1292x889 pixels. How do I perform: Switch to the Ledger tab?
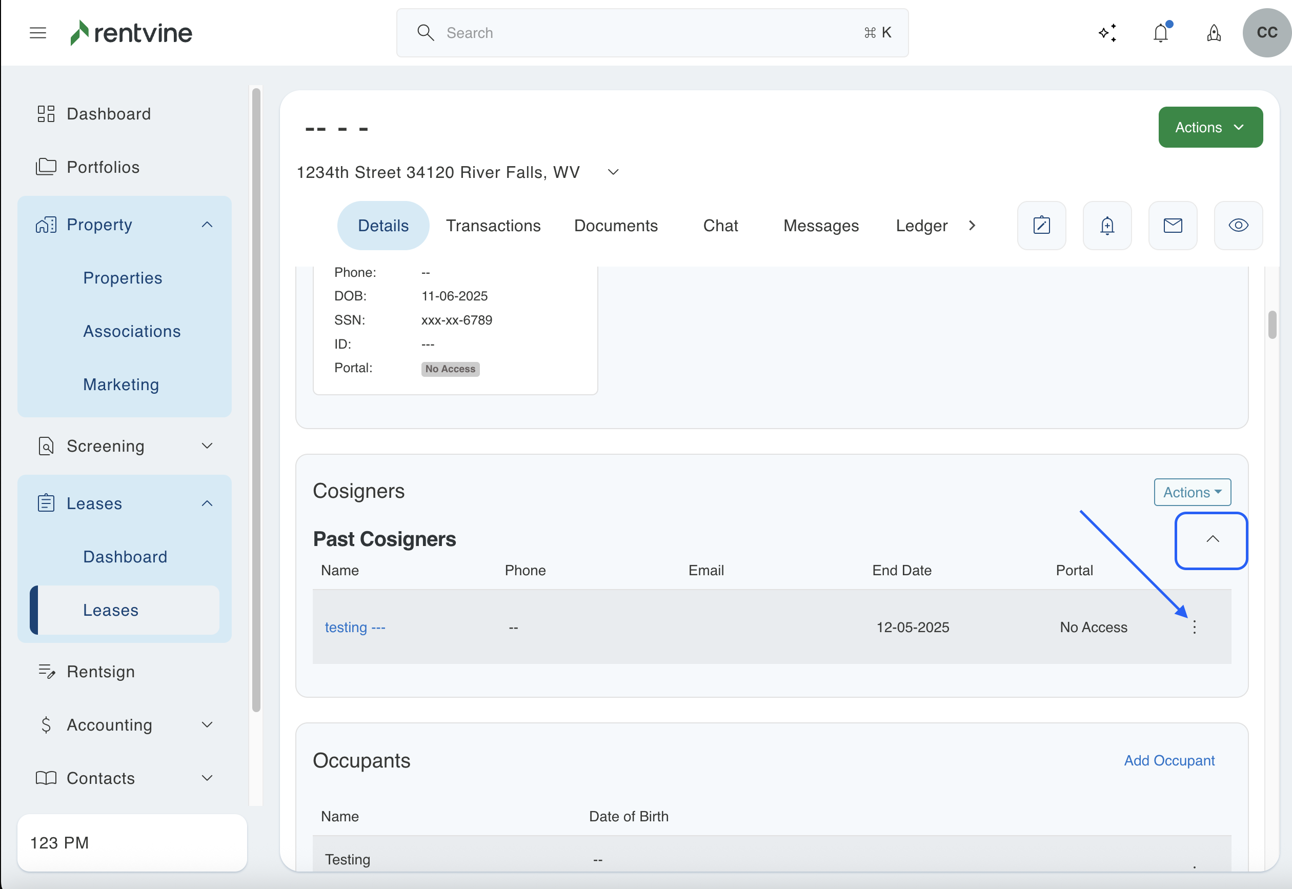[x=921, y=226]
